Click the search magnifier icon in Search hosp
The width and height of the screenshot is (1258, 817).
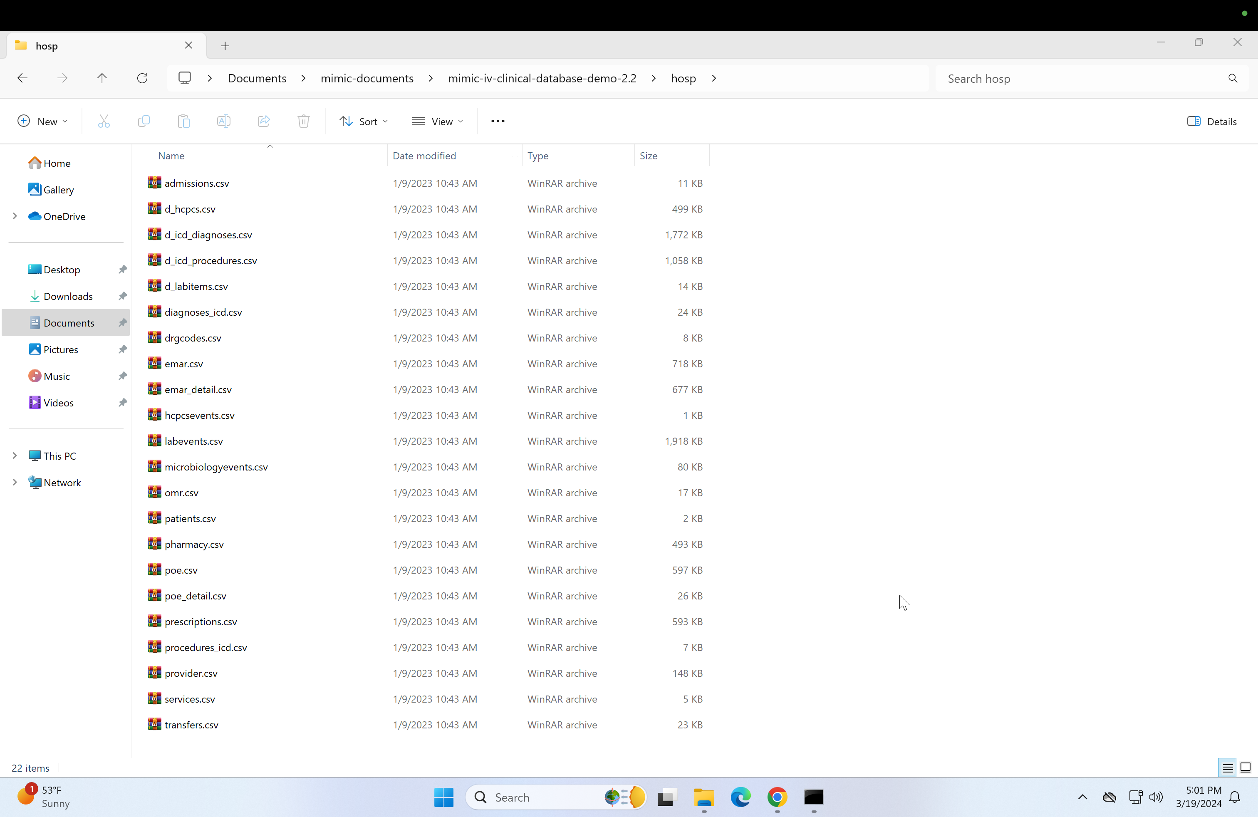pos(1233,78)
